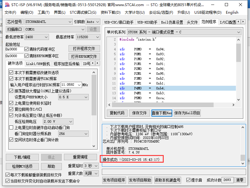The height and width of the screenshot is (188, 250).
Task: Toggle 清除代码缓冲区 checkbox
Action: 26,49
